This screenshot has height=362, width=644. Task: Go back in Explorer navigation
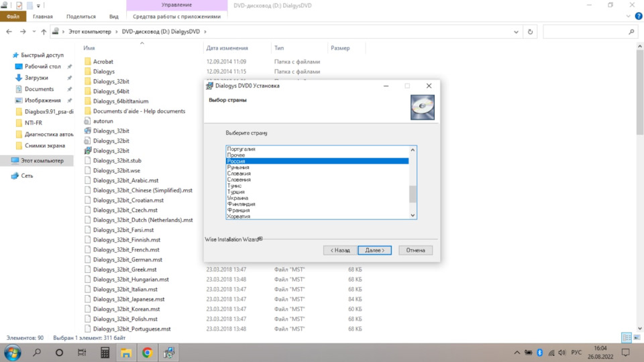[9, 32]
